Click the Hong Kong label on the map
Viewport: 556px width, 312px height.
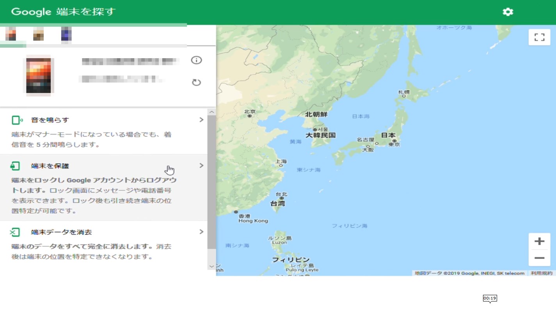pos(253,221)
